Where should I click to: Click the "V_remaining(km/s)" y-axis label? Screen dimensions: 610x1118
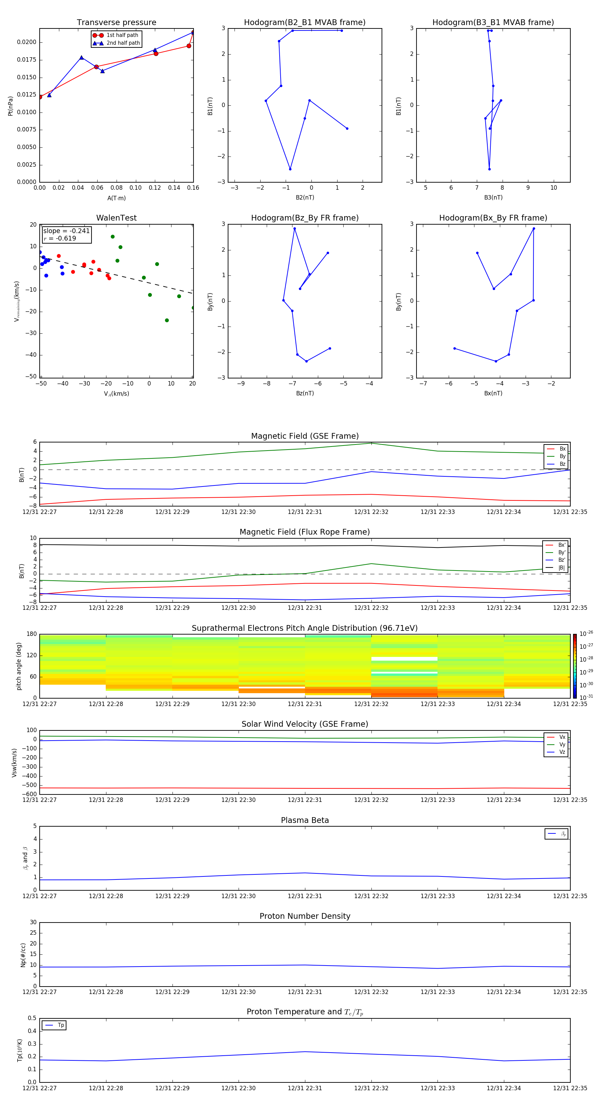click(x=17, y=301)
